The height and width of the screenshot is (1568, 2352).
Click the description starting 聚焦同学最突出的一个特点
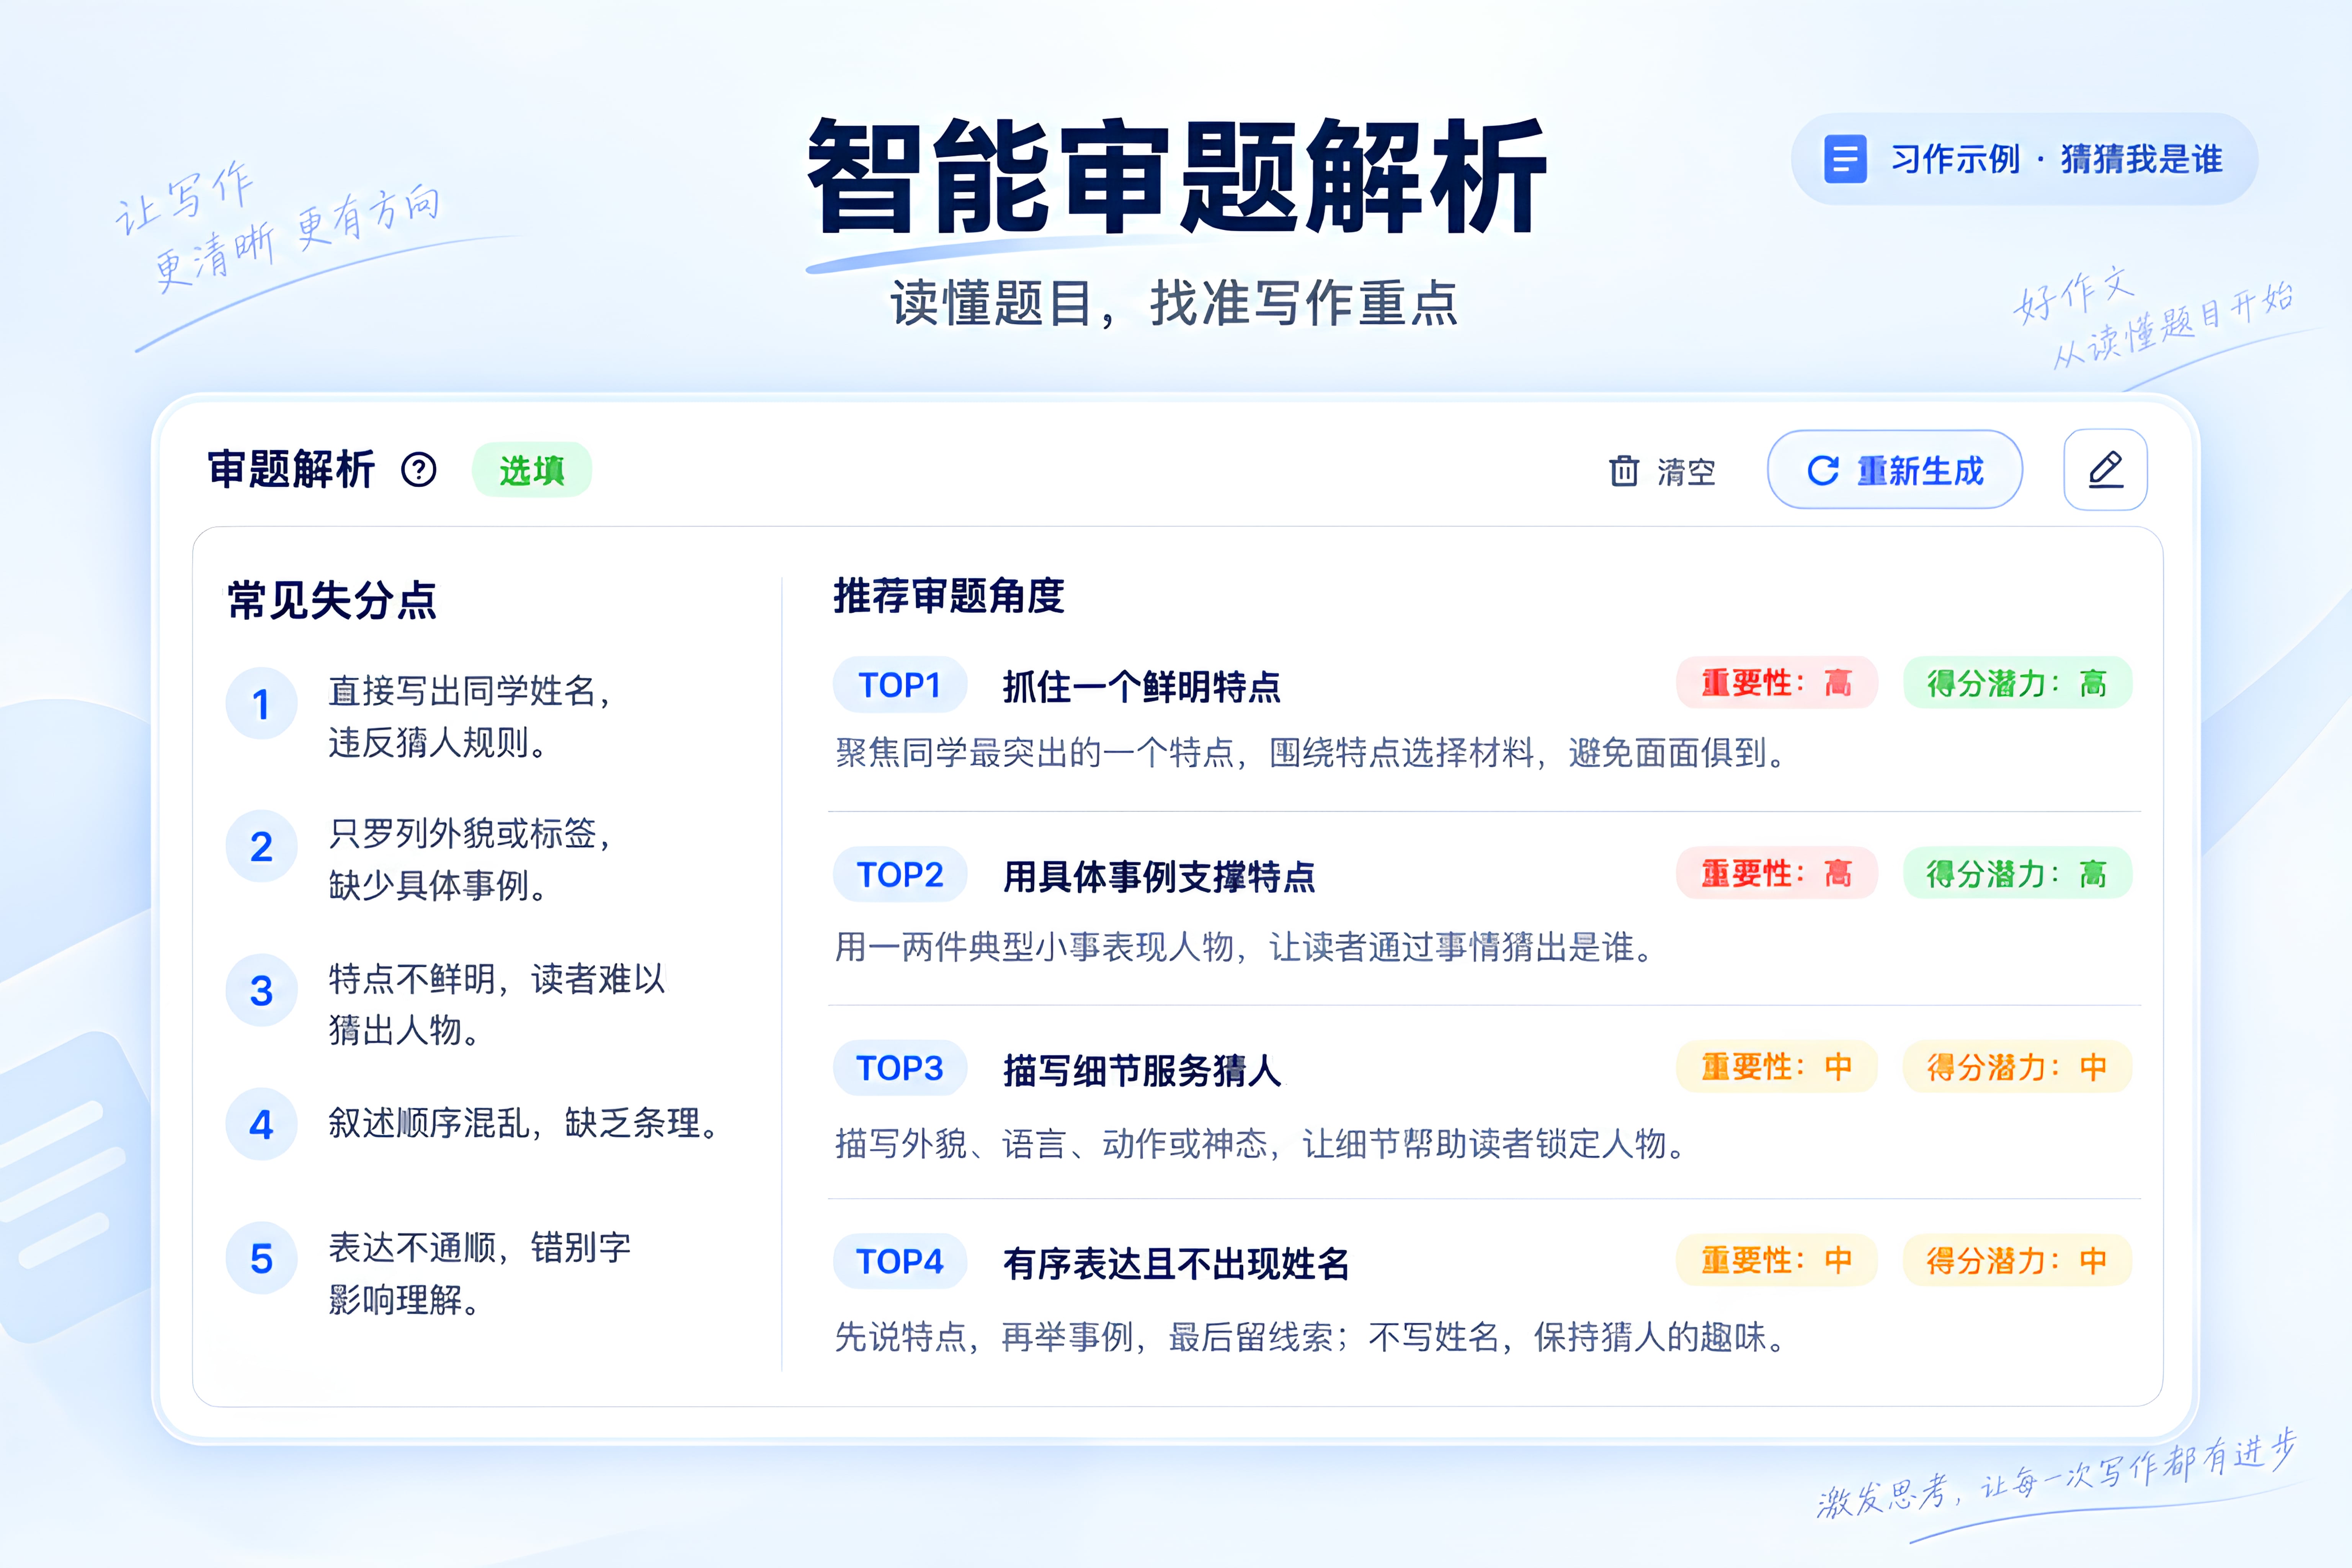point(1311,753)
